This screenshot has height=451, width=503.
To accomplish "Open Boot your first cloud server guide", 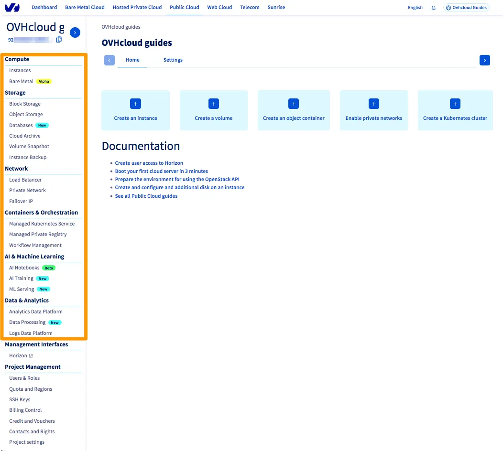I will (161, 171).
